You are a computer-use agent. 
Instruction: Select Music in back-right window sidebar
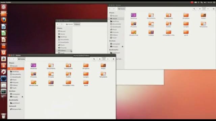click(x=116, y=30)
